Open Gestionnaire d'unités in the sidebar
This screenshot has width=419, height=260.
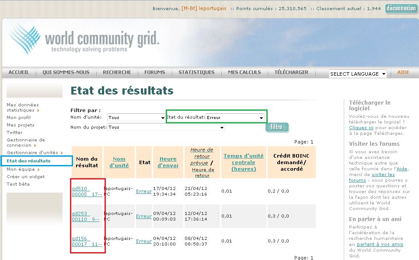pyautogui.click(x=35, y=152)
